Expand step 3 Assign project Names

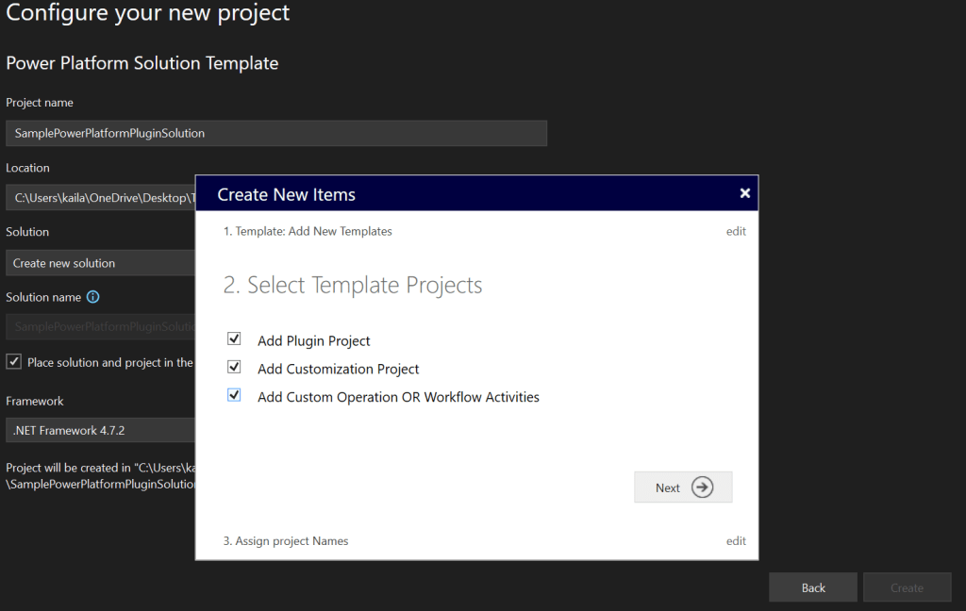point(286,541)
